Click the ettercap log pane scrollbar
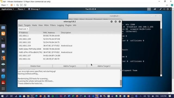The height and width of the screenshot is (98, 174). click(x=121, y=82)
